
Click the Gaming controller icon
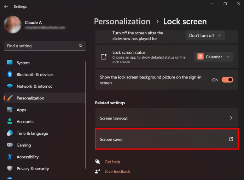point(10,145)
